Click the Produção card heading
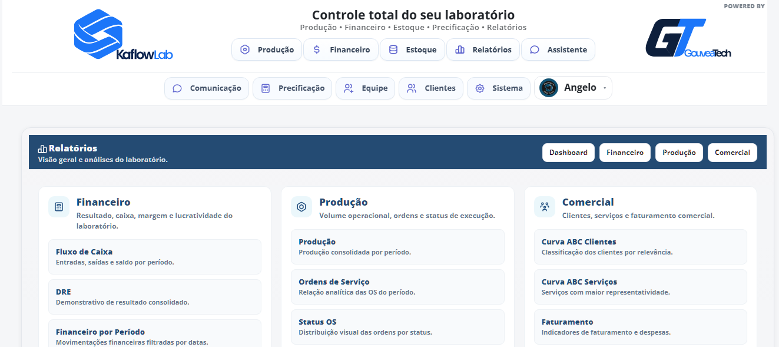 tap(343, 202)
